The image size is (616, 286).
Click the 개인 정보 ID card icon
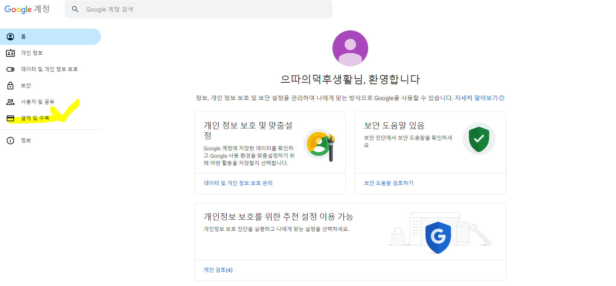[10, 53]
